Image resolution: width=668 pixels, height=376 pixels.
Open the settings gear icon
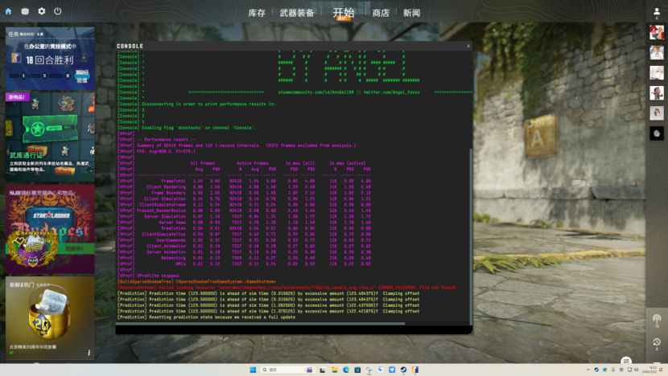(x=41, y=11)
